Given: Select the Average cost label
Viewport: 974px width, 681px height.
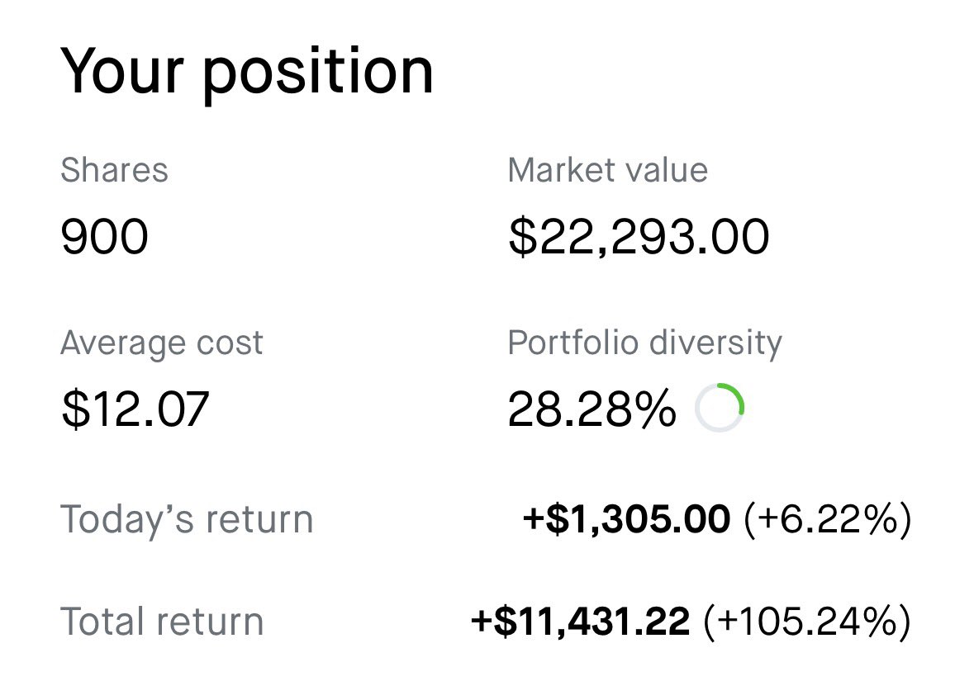Looking at the screenshot, I should [161, 343].
